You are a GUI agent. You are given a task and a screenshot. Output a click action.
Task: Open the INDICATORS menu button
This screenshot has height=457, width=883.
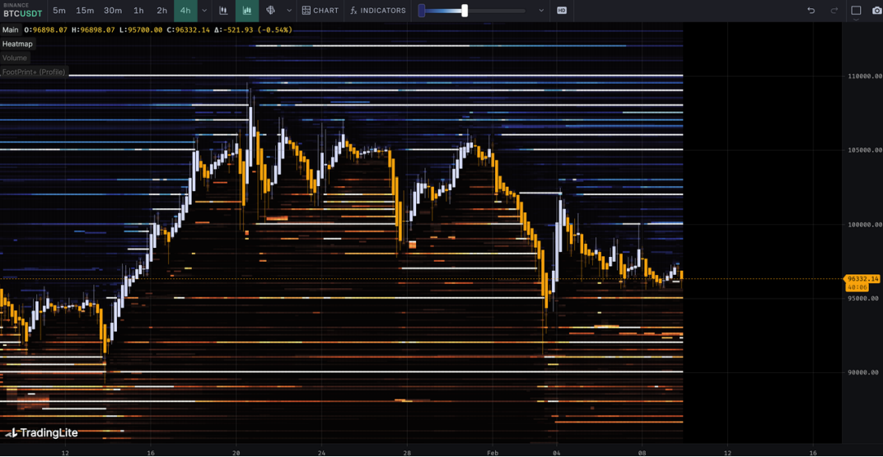pos(377,11)
